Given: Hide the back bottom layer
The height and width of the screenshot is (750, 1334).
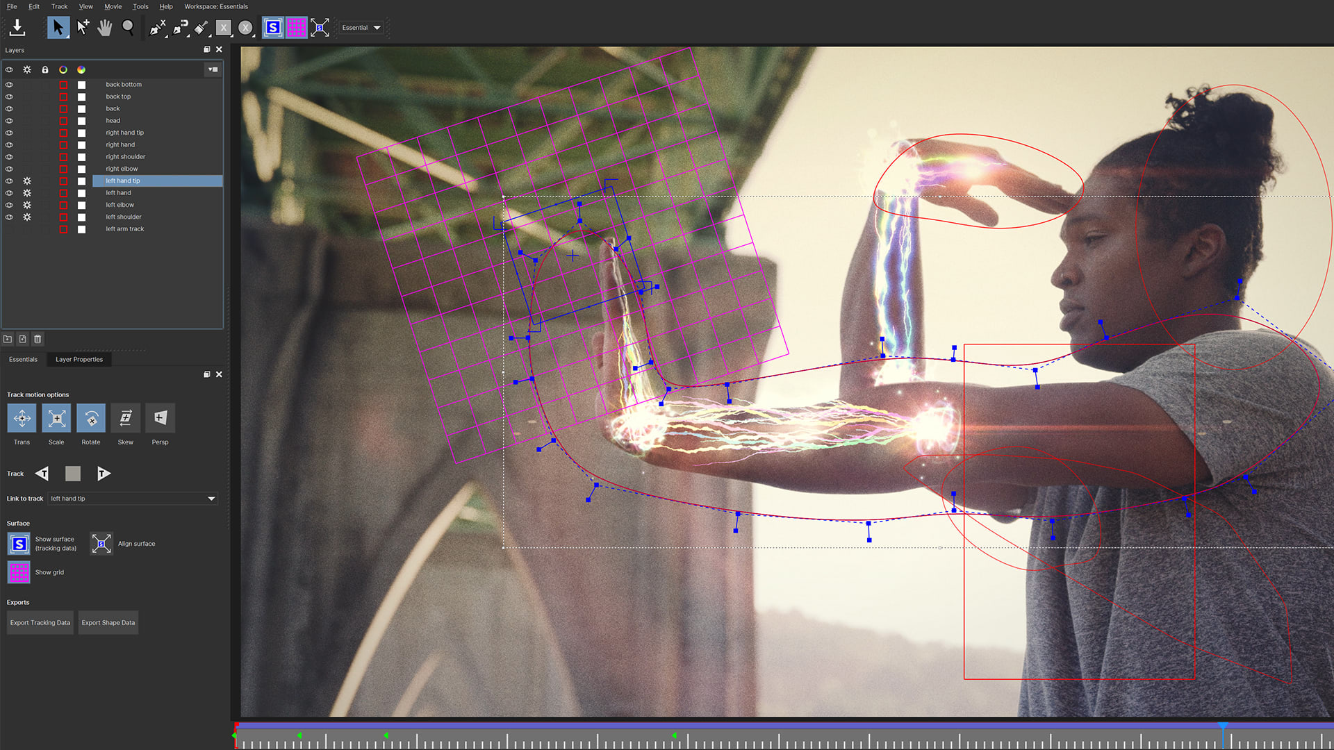Looking at the screenshot, I should (9, 85).
